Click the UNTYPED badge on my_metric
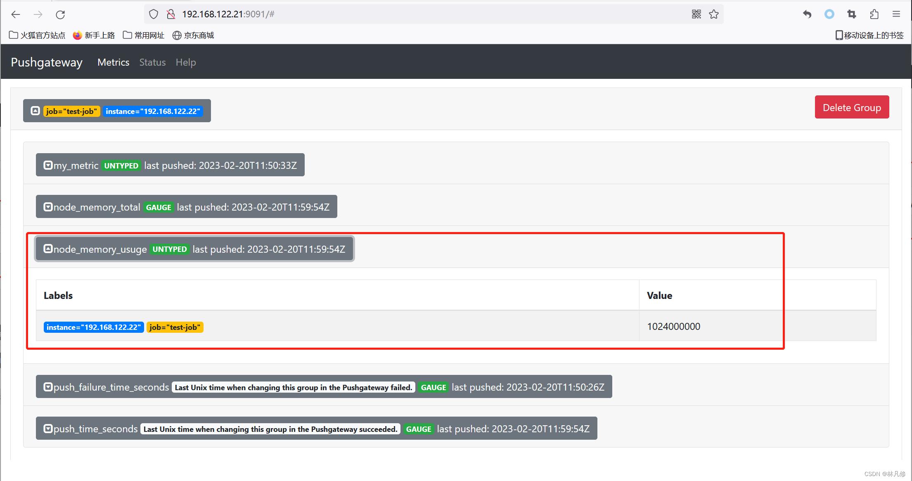The width and height of the screenshot is (912, 481). click(x=121, y=166)
